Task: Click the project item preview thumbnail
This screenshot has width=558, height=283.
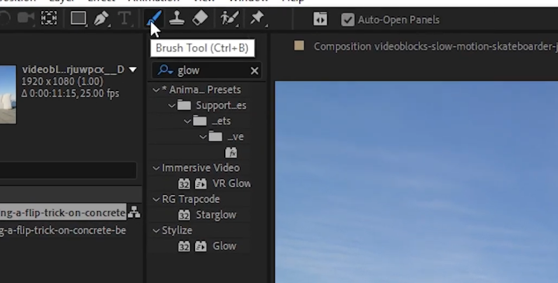Action: coord(8,95)
